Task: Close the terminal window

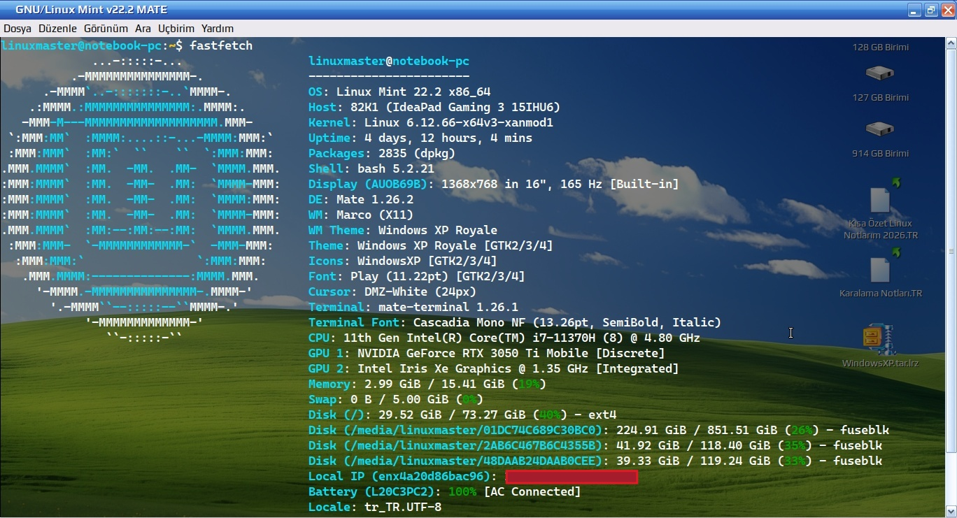Action: click(x=947, y=10)
